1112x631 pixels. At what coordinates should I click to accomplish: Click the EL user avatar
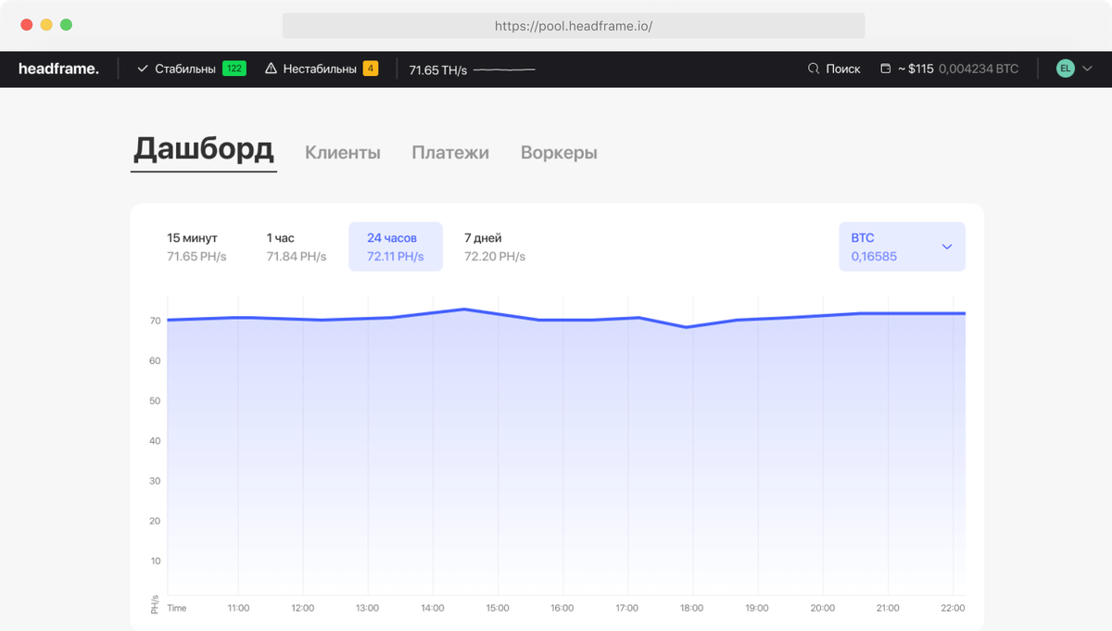click(1066, 69)
